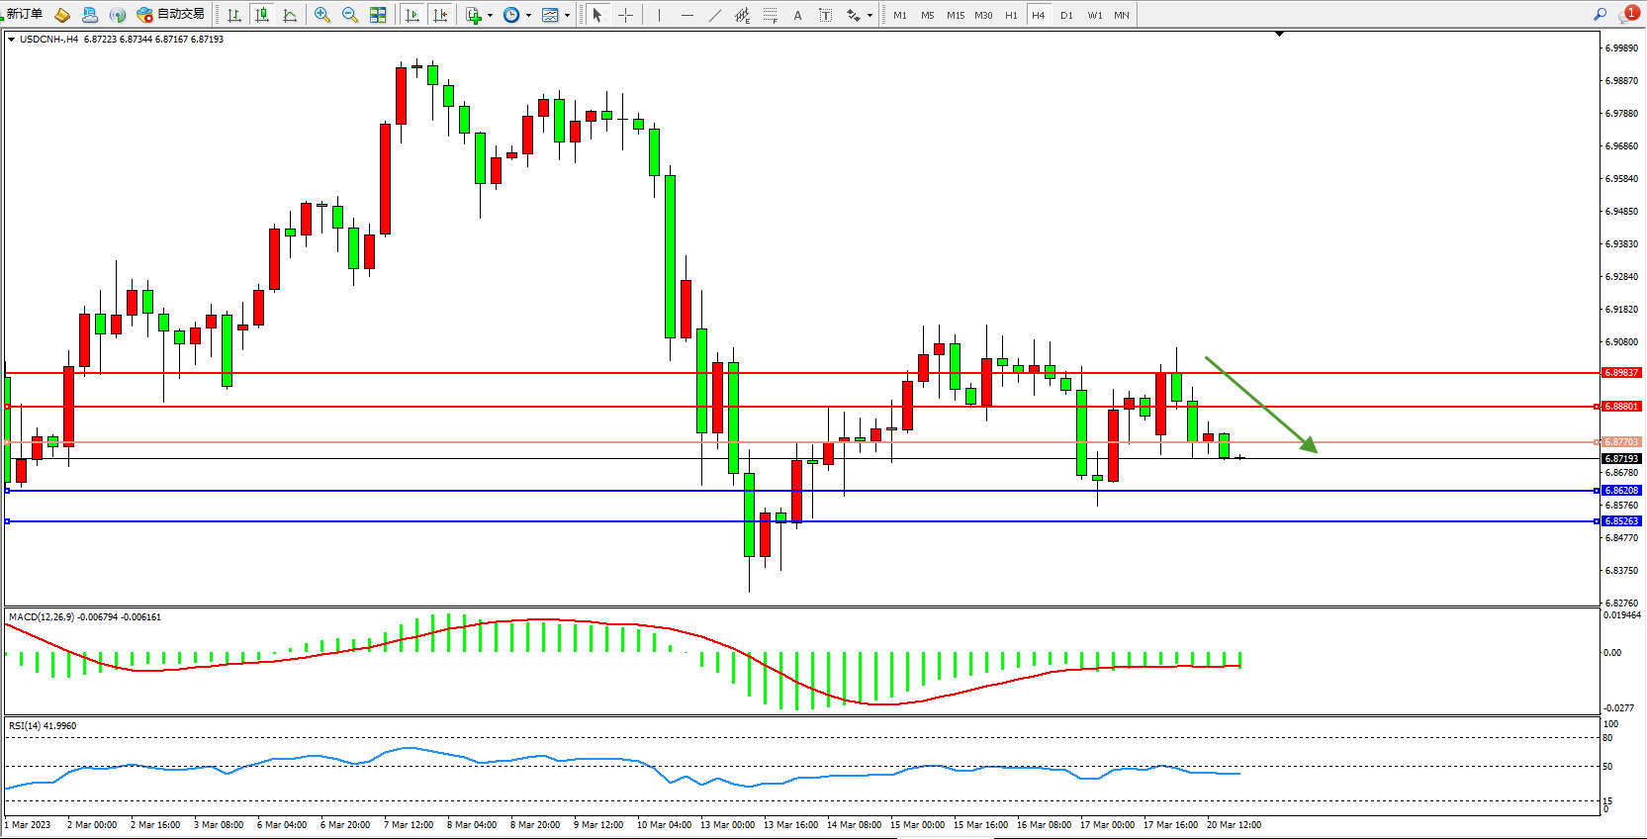Select the crosshair tool
This screenshot has width=1647, height=839.
coord(625,15)
